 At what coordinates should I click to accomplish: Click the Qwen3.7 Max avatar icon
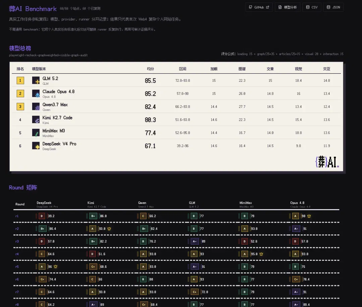point(36,107)
